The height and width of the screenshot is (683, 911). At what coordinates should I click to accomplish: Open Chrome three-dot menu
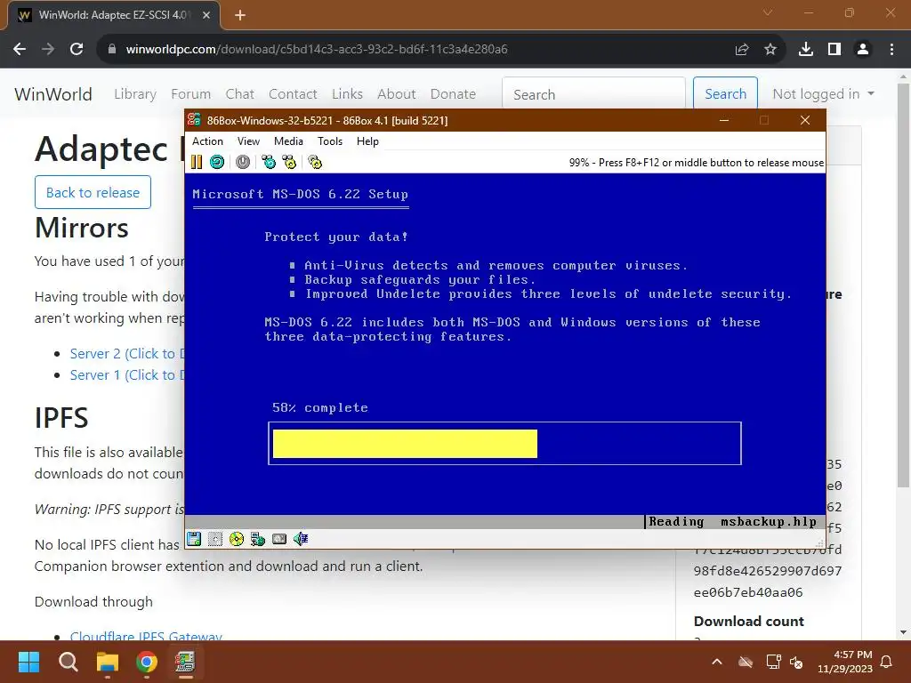(x=891, y=50)
